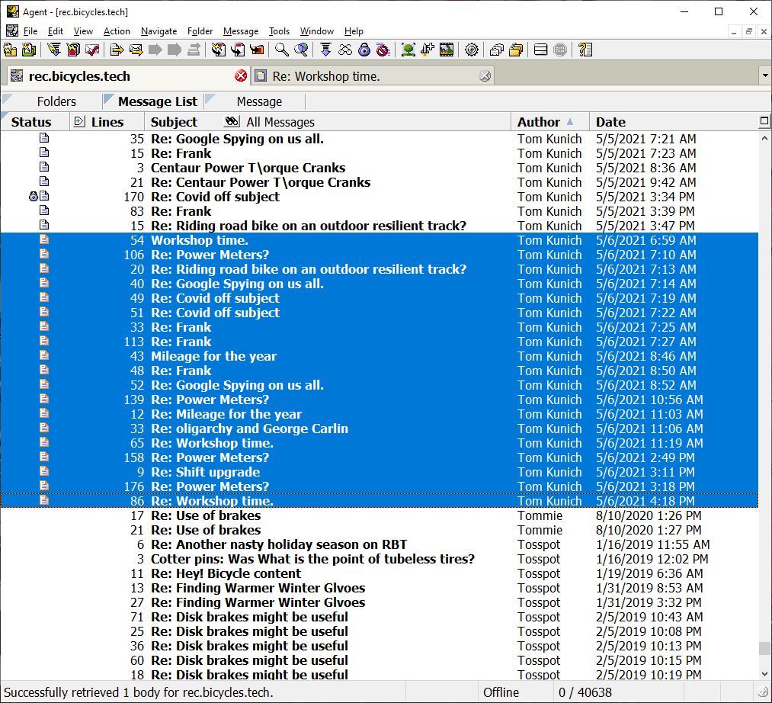Open the Navigate menu
Screen dimensions: 772x703
(159, 31)
